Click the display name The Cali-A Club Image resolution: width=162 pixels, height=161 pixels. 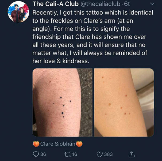pyautogui.click(x=56, y=4)
